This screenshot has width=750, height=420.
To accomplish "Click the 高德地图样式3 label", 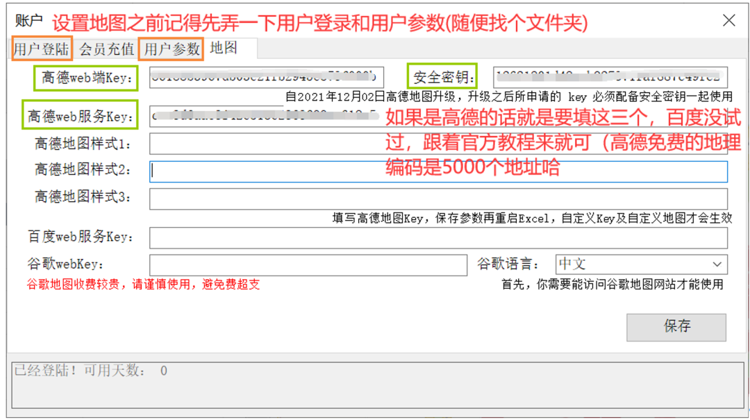I will (x=83, y=196).
